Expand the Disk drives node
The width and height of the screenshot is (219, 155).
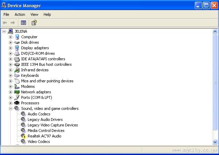coord(10,42)
